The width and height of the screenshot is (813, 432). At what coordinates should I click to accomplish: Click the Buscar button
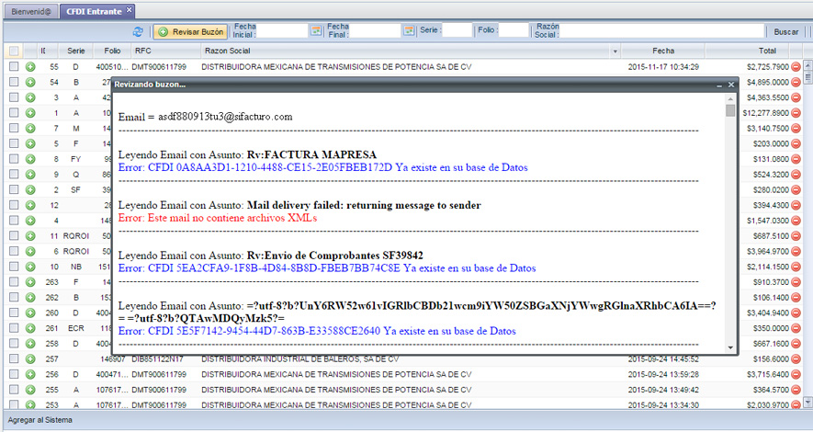click(x=786, y=31)
